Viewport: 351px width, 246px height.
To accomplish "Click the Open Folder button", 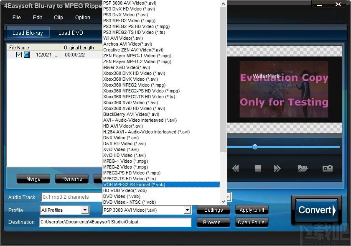I will [252, 223].
